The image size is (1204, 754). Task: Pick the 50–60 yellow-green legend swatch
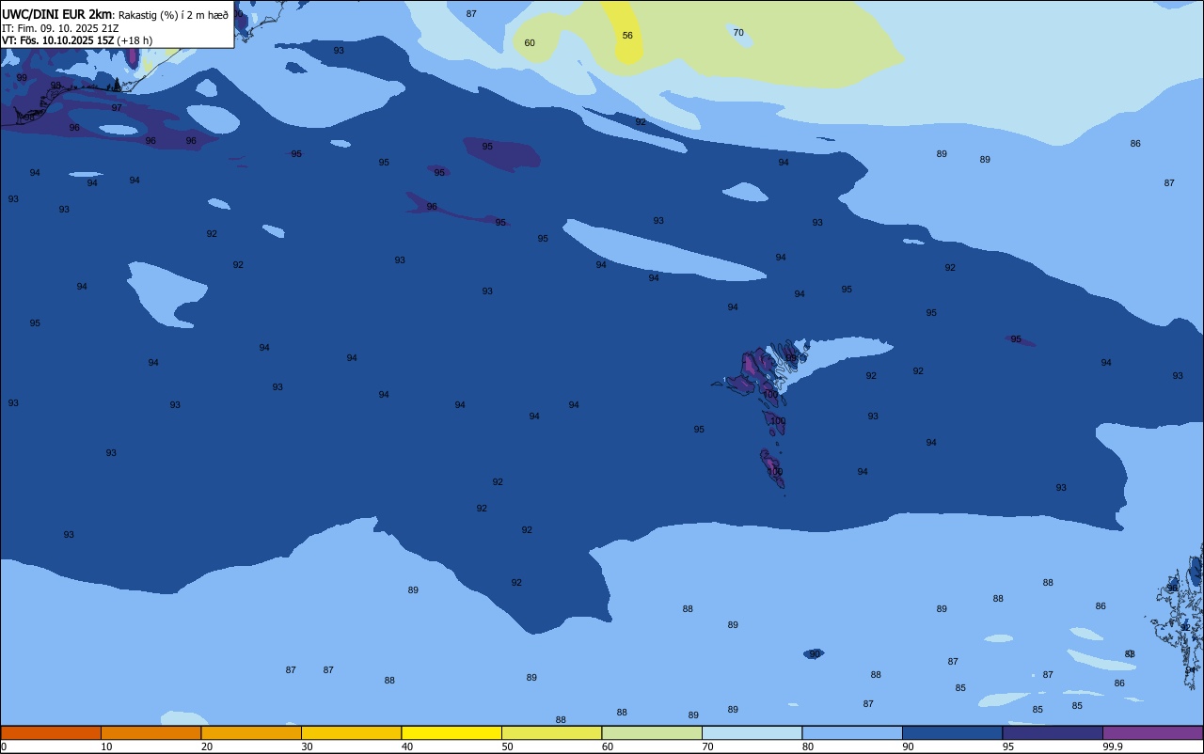pyautogui.click(x=551, y=732)
